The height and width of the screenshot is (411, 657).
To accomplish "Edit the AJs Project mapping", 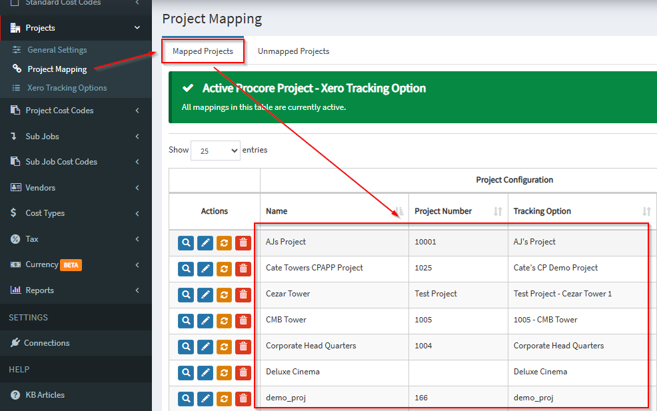I will [205, 243].
